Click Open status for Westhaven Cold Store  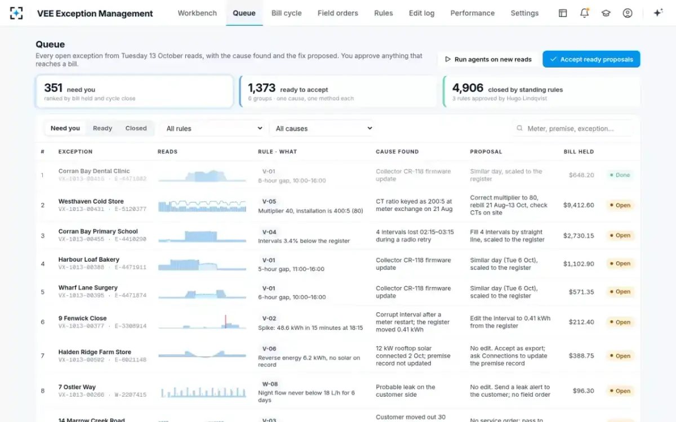point(620,205)
